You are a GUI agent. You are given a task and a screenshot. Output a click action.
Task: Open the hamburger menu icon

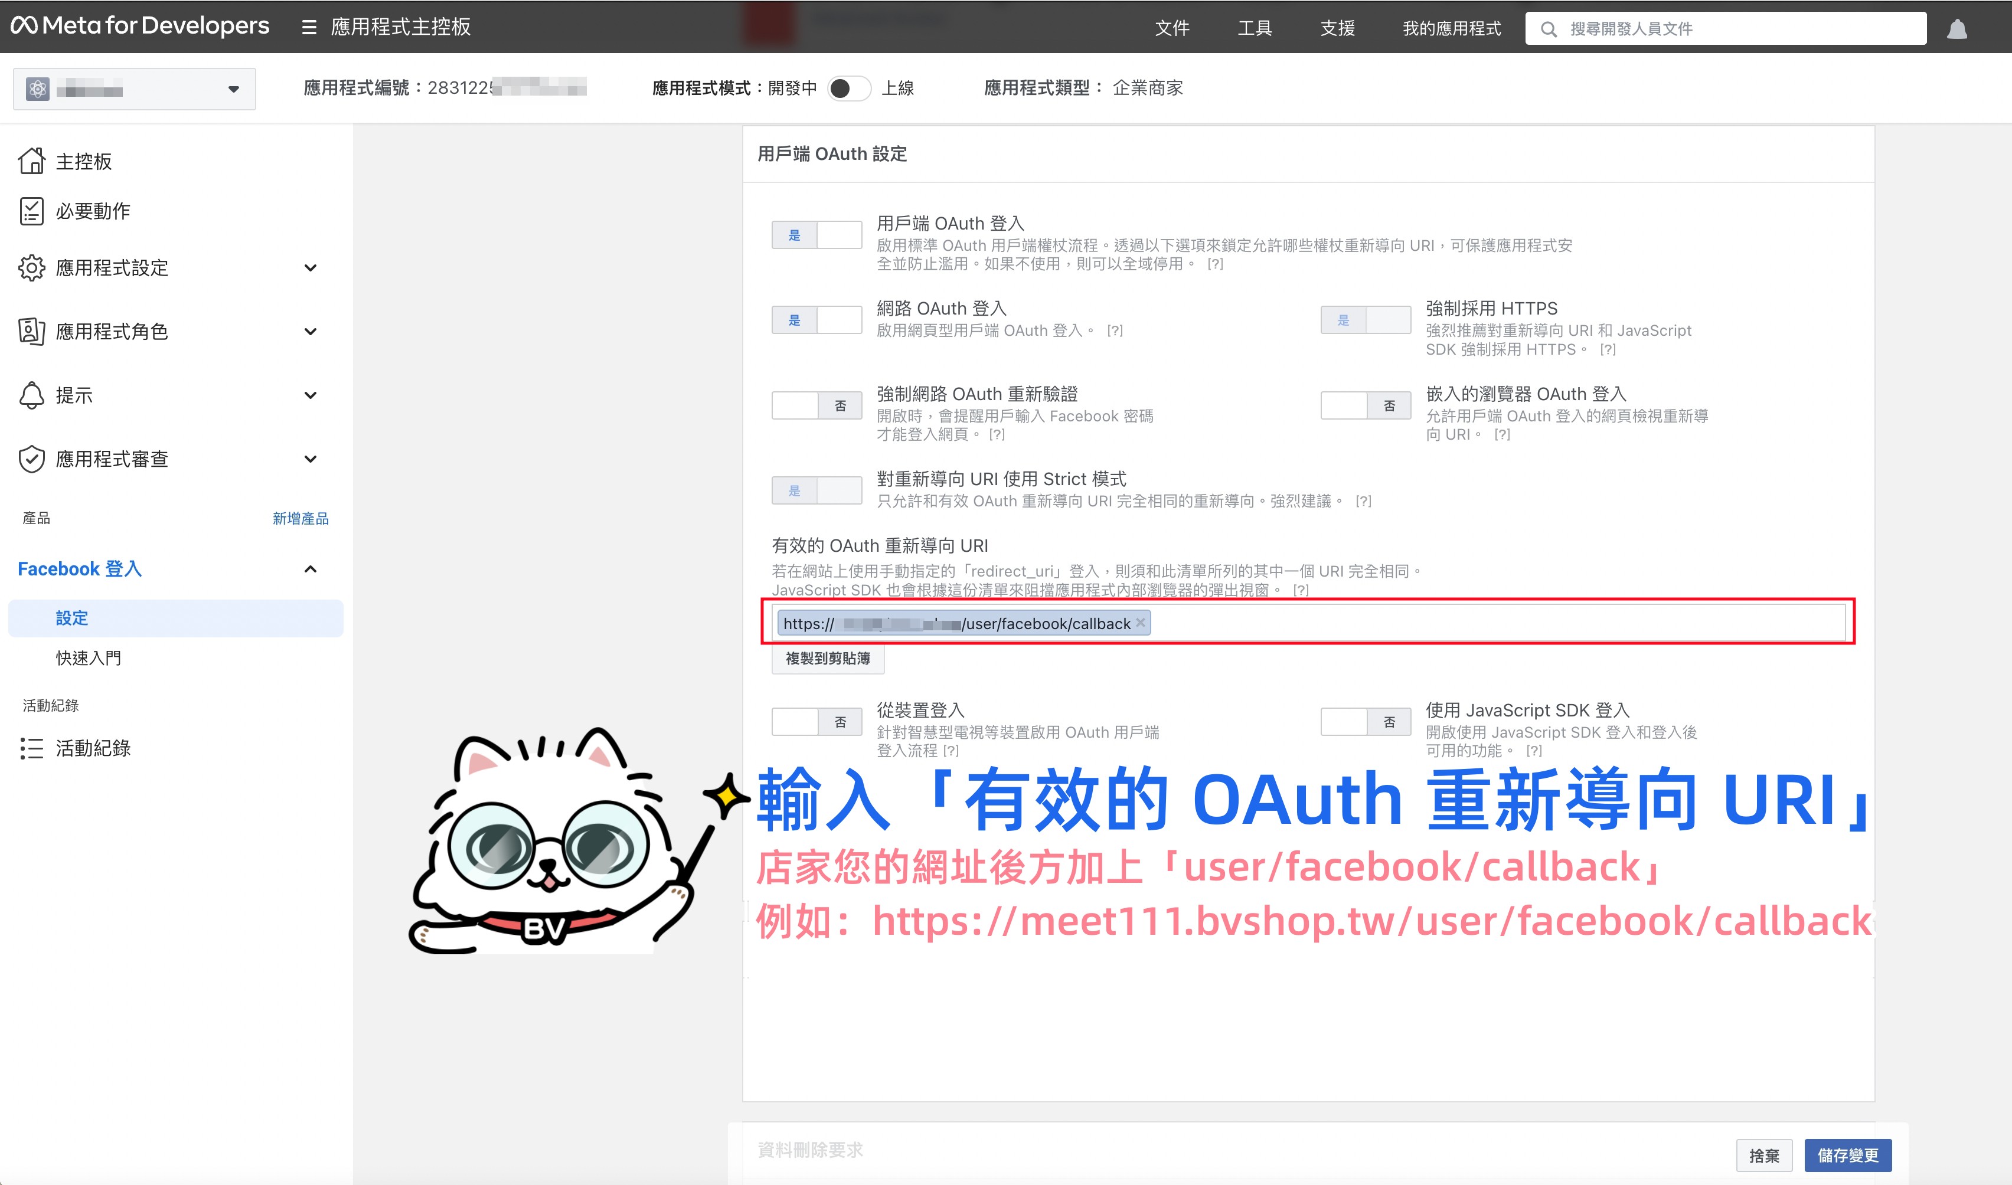[x=308, y=28]
